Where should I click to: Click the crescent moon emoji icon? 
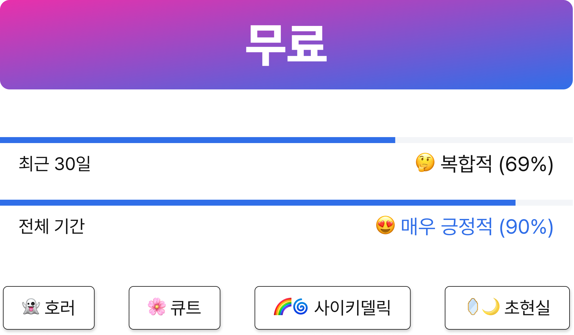pyautogui.click(x=491, y=307)
